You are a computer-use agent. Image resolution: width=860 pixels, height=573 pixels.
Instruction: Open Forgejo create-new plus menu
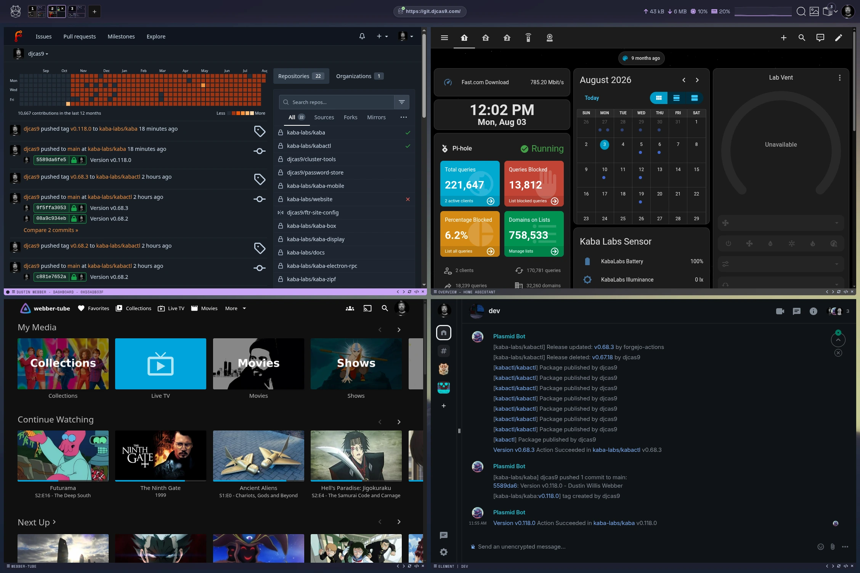coord(382,36)
